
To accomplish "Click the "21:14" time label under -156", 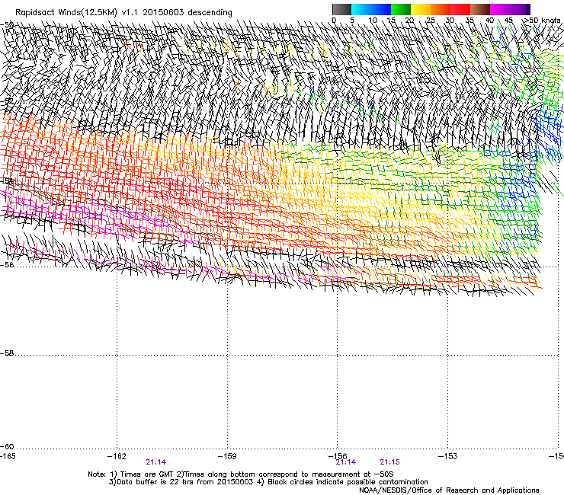I will point(346,462).
